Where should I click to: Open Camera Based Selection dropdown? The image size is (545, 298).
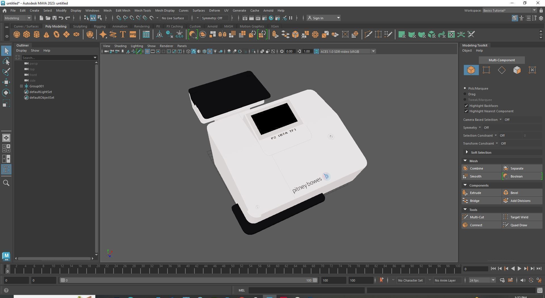(483, 120)
